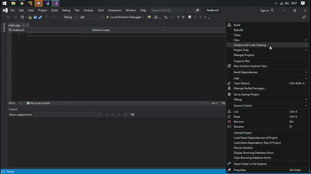
Task: Click the Sign in link
Action: pyautogui.click(x=265, y=10)
